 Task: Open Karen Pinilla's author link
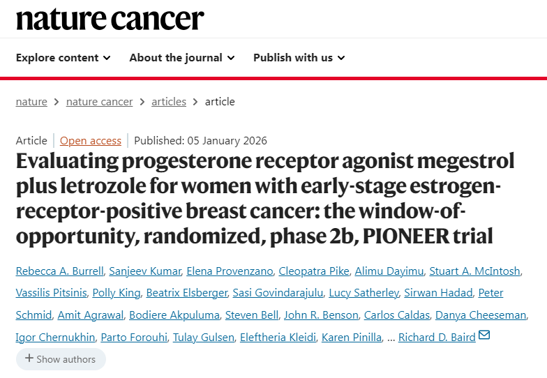[351, 338]
